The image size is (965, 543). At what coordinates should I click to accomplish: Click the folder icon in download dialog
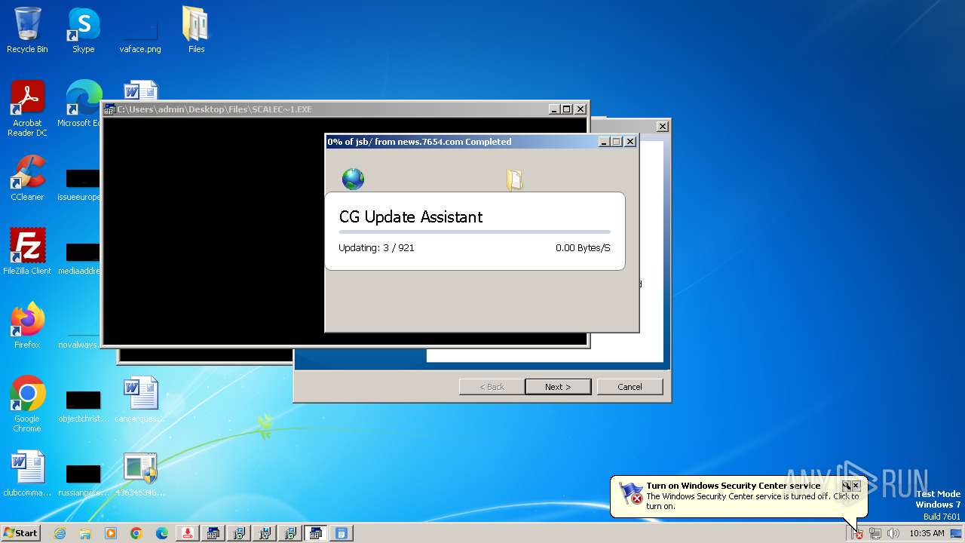[x=514, y=179]
